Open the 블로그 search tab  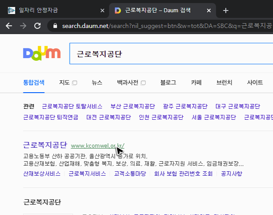(x=168, y=83)
